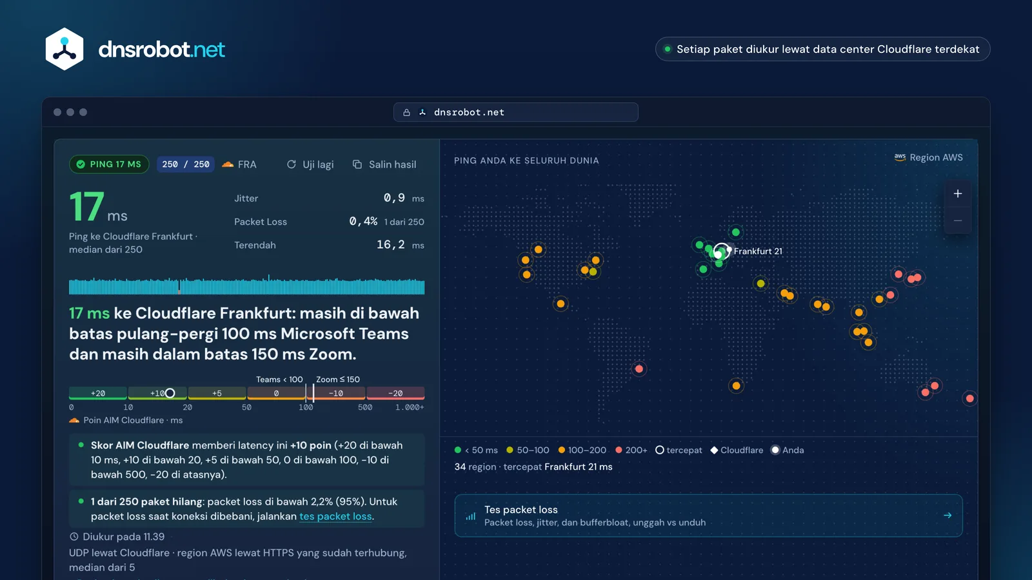Click the dnsrobot.net brand wordmark
The image size is (1032, 580).
(x=161, y=50)
